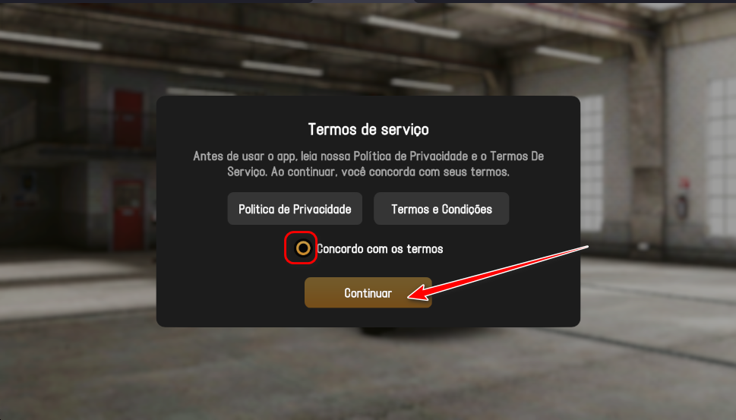Click the car shadow below the dialog
736x420 pixels.
(375, 330)
